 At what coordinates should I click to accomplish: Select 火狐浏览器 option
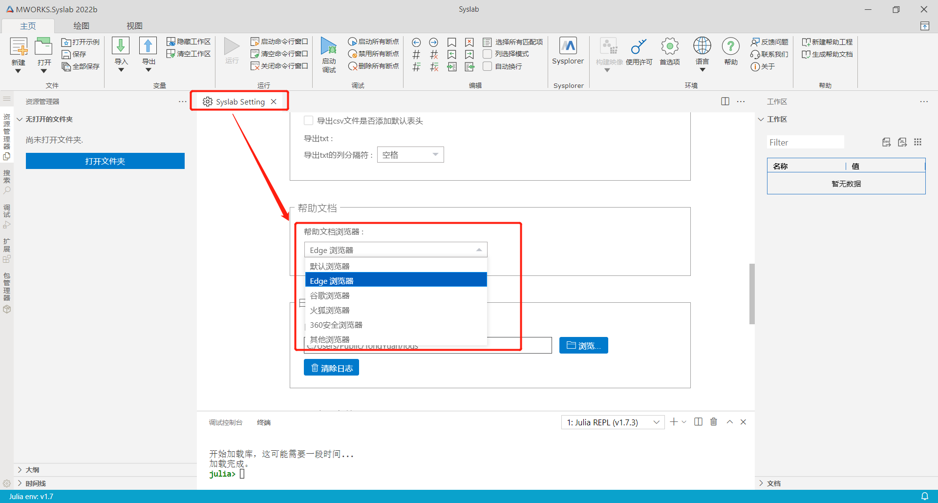pos(396,310)
